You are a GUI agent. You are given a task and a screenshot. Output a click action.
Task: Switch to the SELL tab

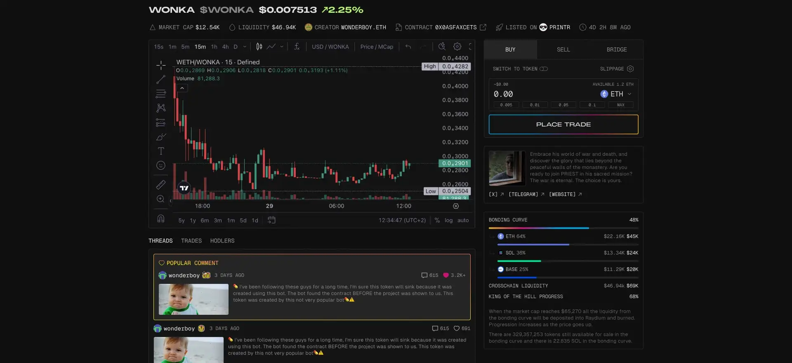[x=563, y=49]
